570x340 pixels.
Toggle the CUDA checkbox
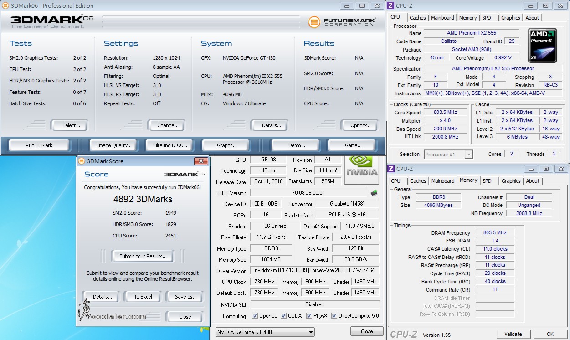click(x=284, y=316)
